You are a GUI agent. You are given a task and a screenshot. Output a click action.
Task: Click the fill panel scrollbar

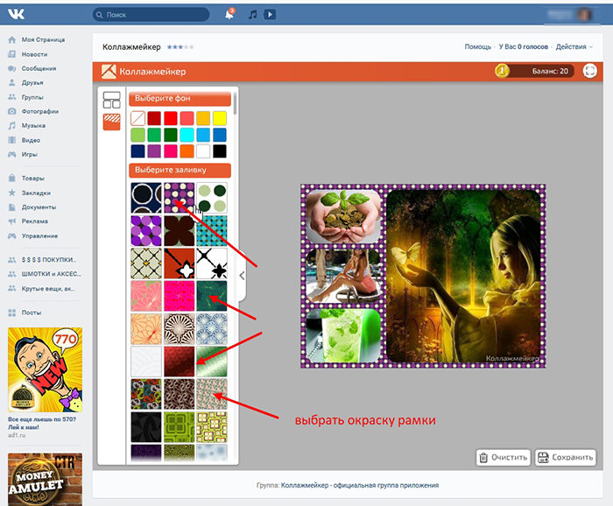pyautogui.click(x=235, y=103)
